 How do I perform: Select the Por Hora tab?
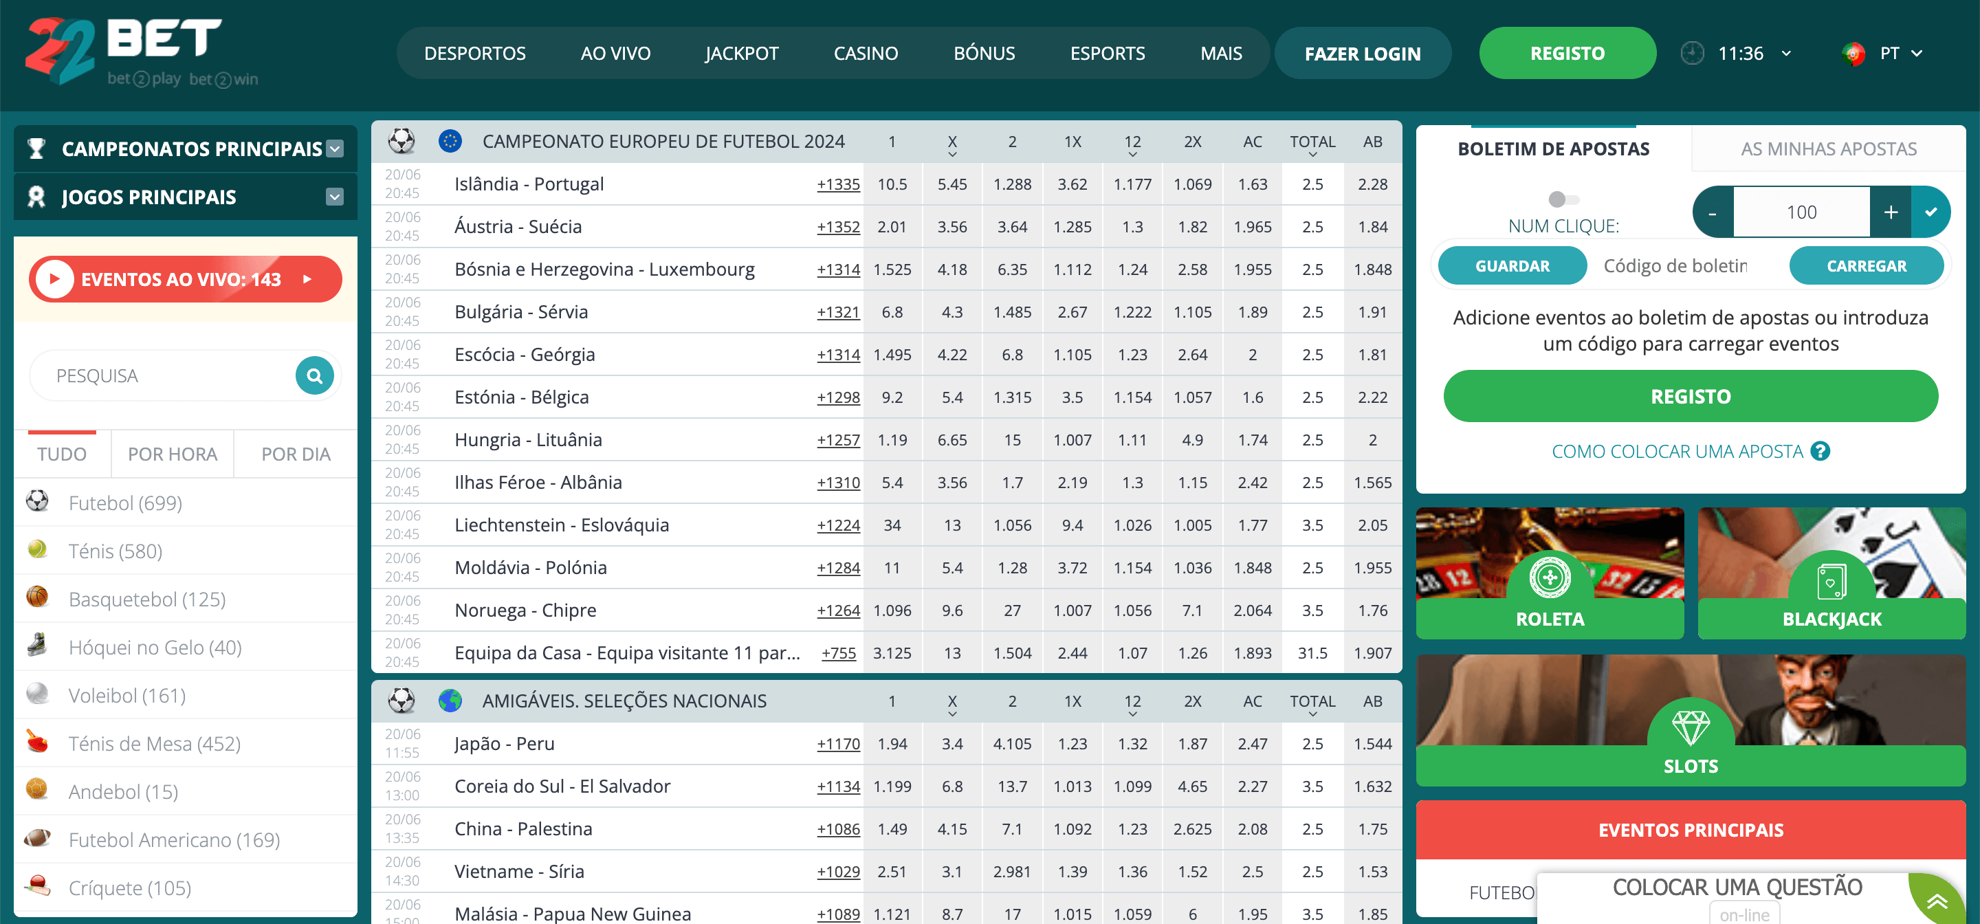[172, 454]
